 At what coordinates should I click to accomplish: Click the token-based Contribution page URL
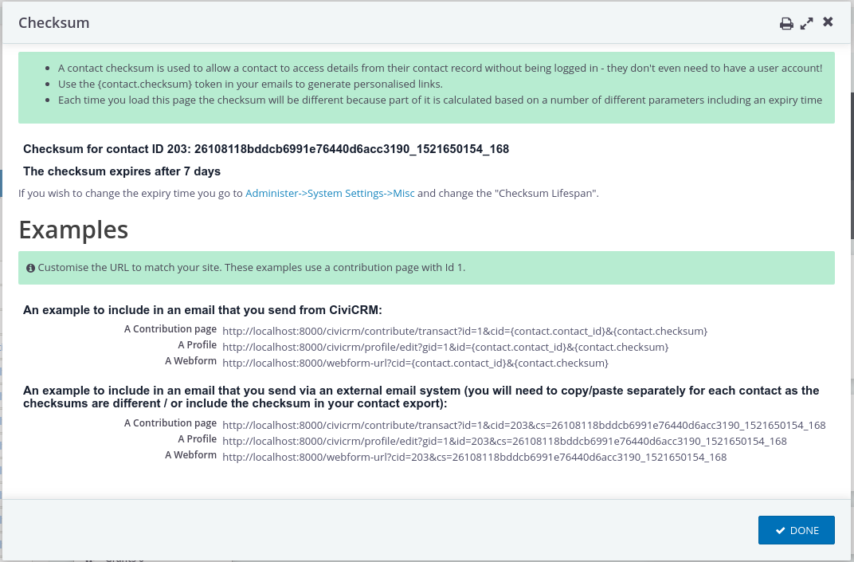[464, 332]
